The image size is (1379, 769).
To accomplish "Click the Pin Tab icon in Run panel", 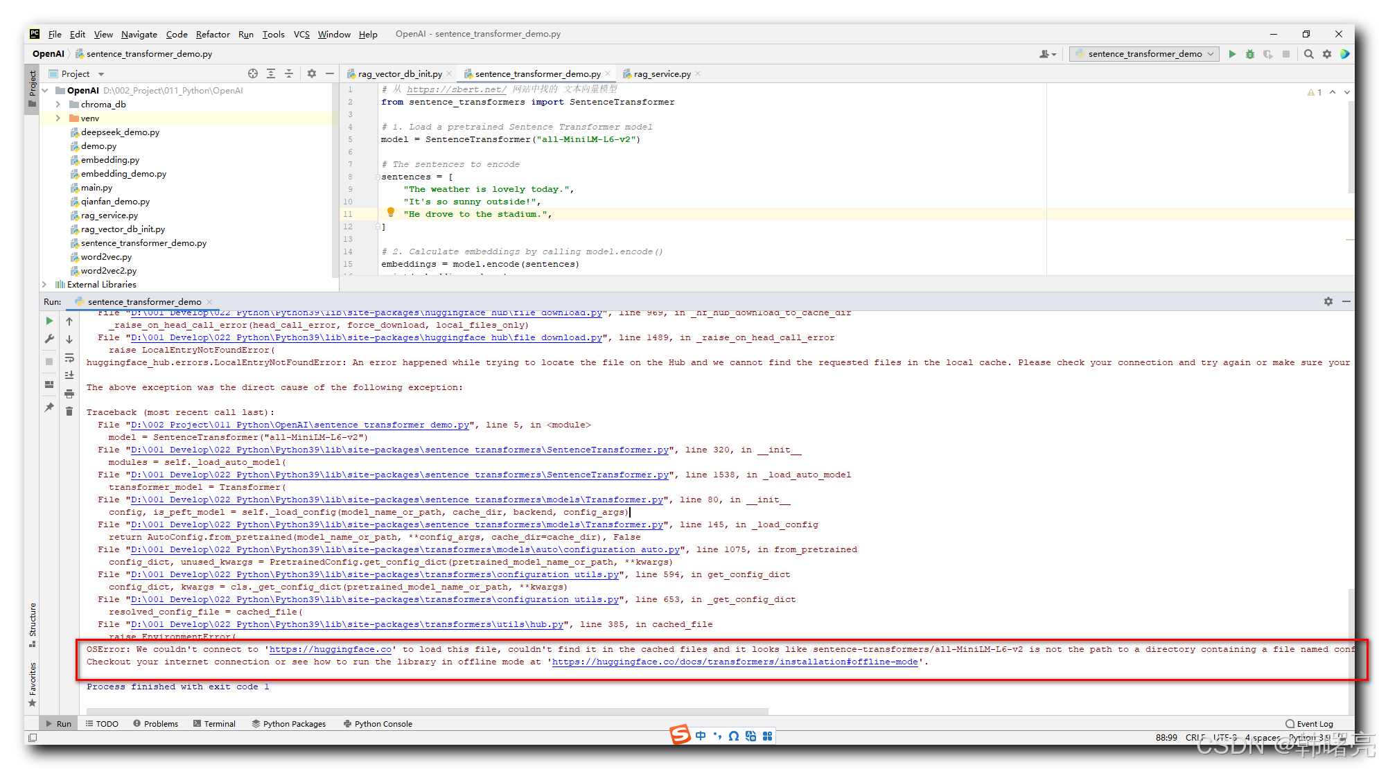I will click(x=49, y=407).
